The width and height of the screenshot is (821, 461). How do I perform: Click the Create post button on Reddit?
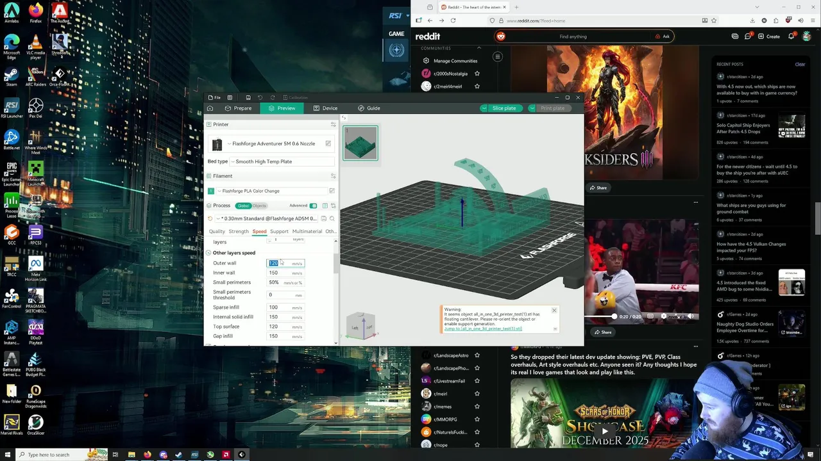point(768,36)
